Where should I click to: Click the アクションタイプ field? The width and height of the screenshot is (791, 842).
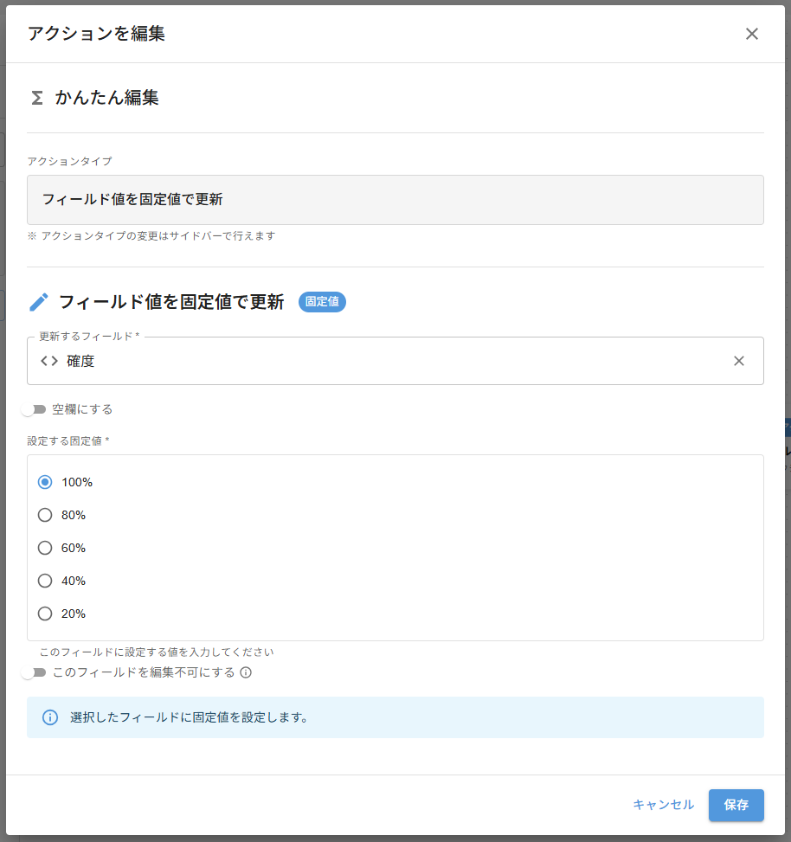(x=395, y=200)
